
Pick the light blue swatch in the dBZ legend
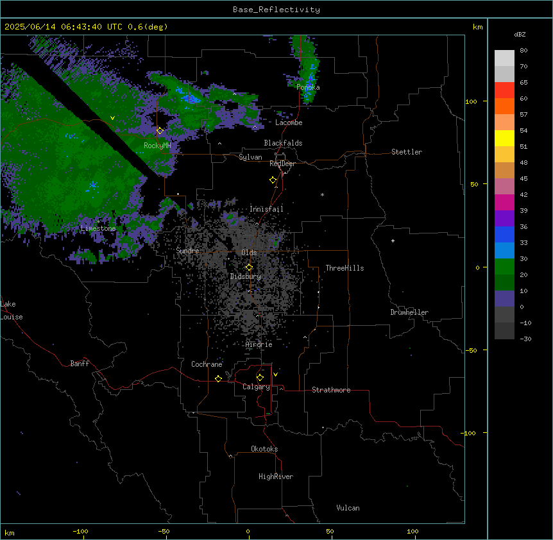504,250
